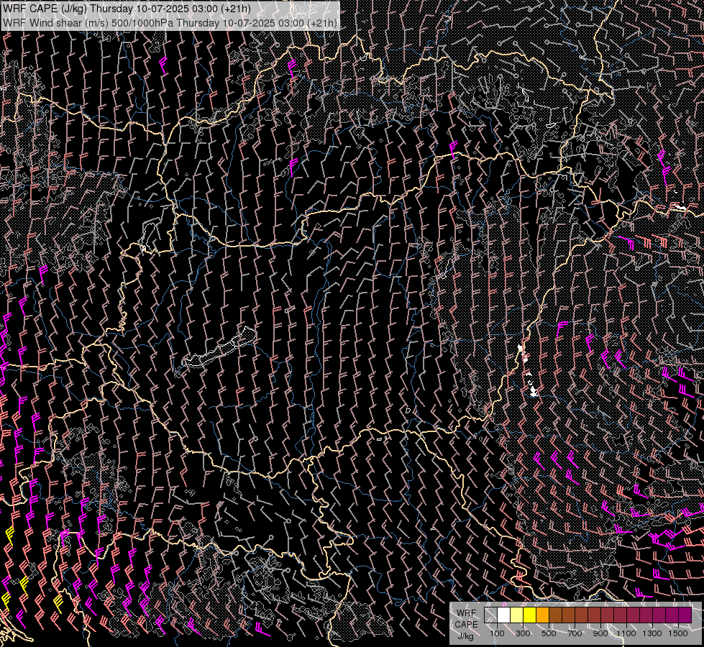The image size is (704, 647).
Task: Select the empty first legend swatch below 100
Action: click(x=490, y=615)
